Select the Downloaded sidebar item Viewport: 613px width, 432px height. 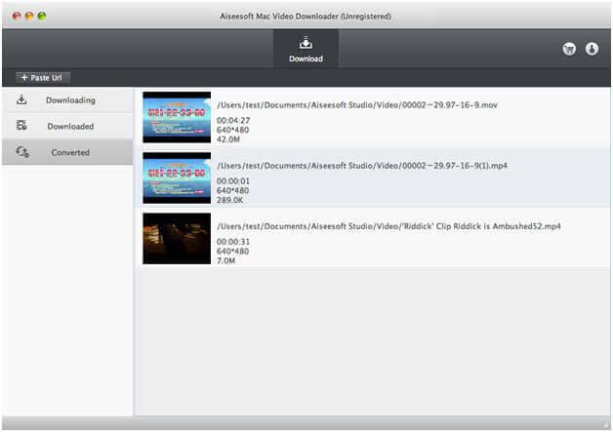point(67,126)
